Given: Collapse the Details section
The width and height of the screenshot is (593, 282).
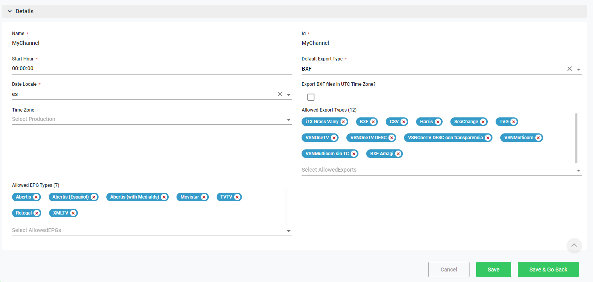Looking at the screenshot, I should [x=10, y=11].
